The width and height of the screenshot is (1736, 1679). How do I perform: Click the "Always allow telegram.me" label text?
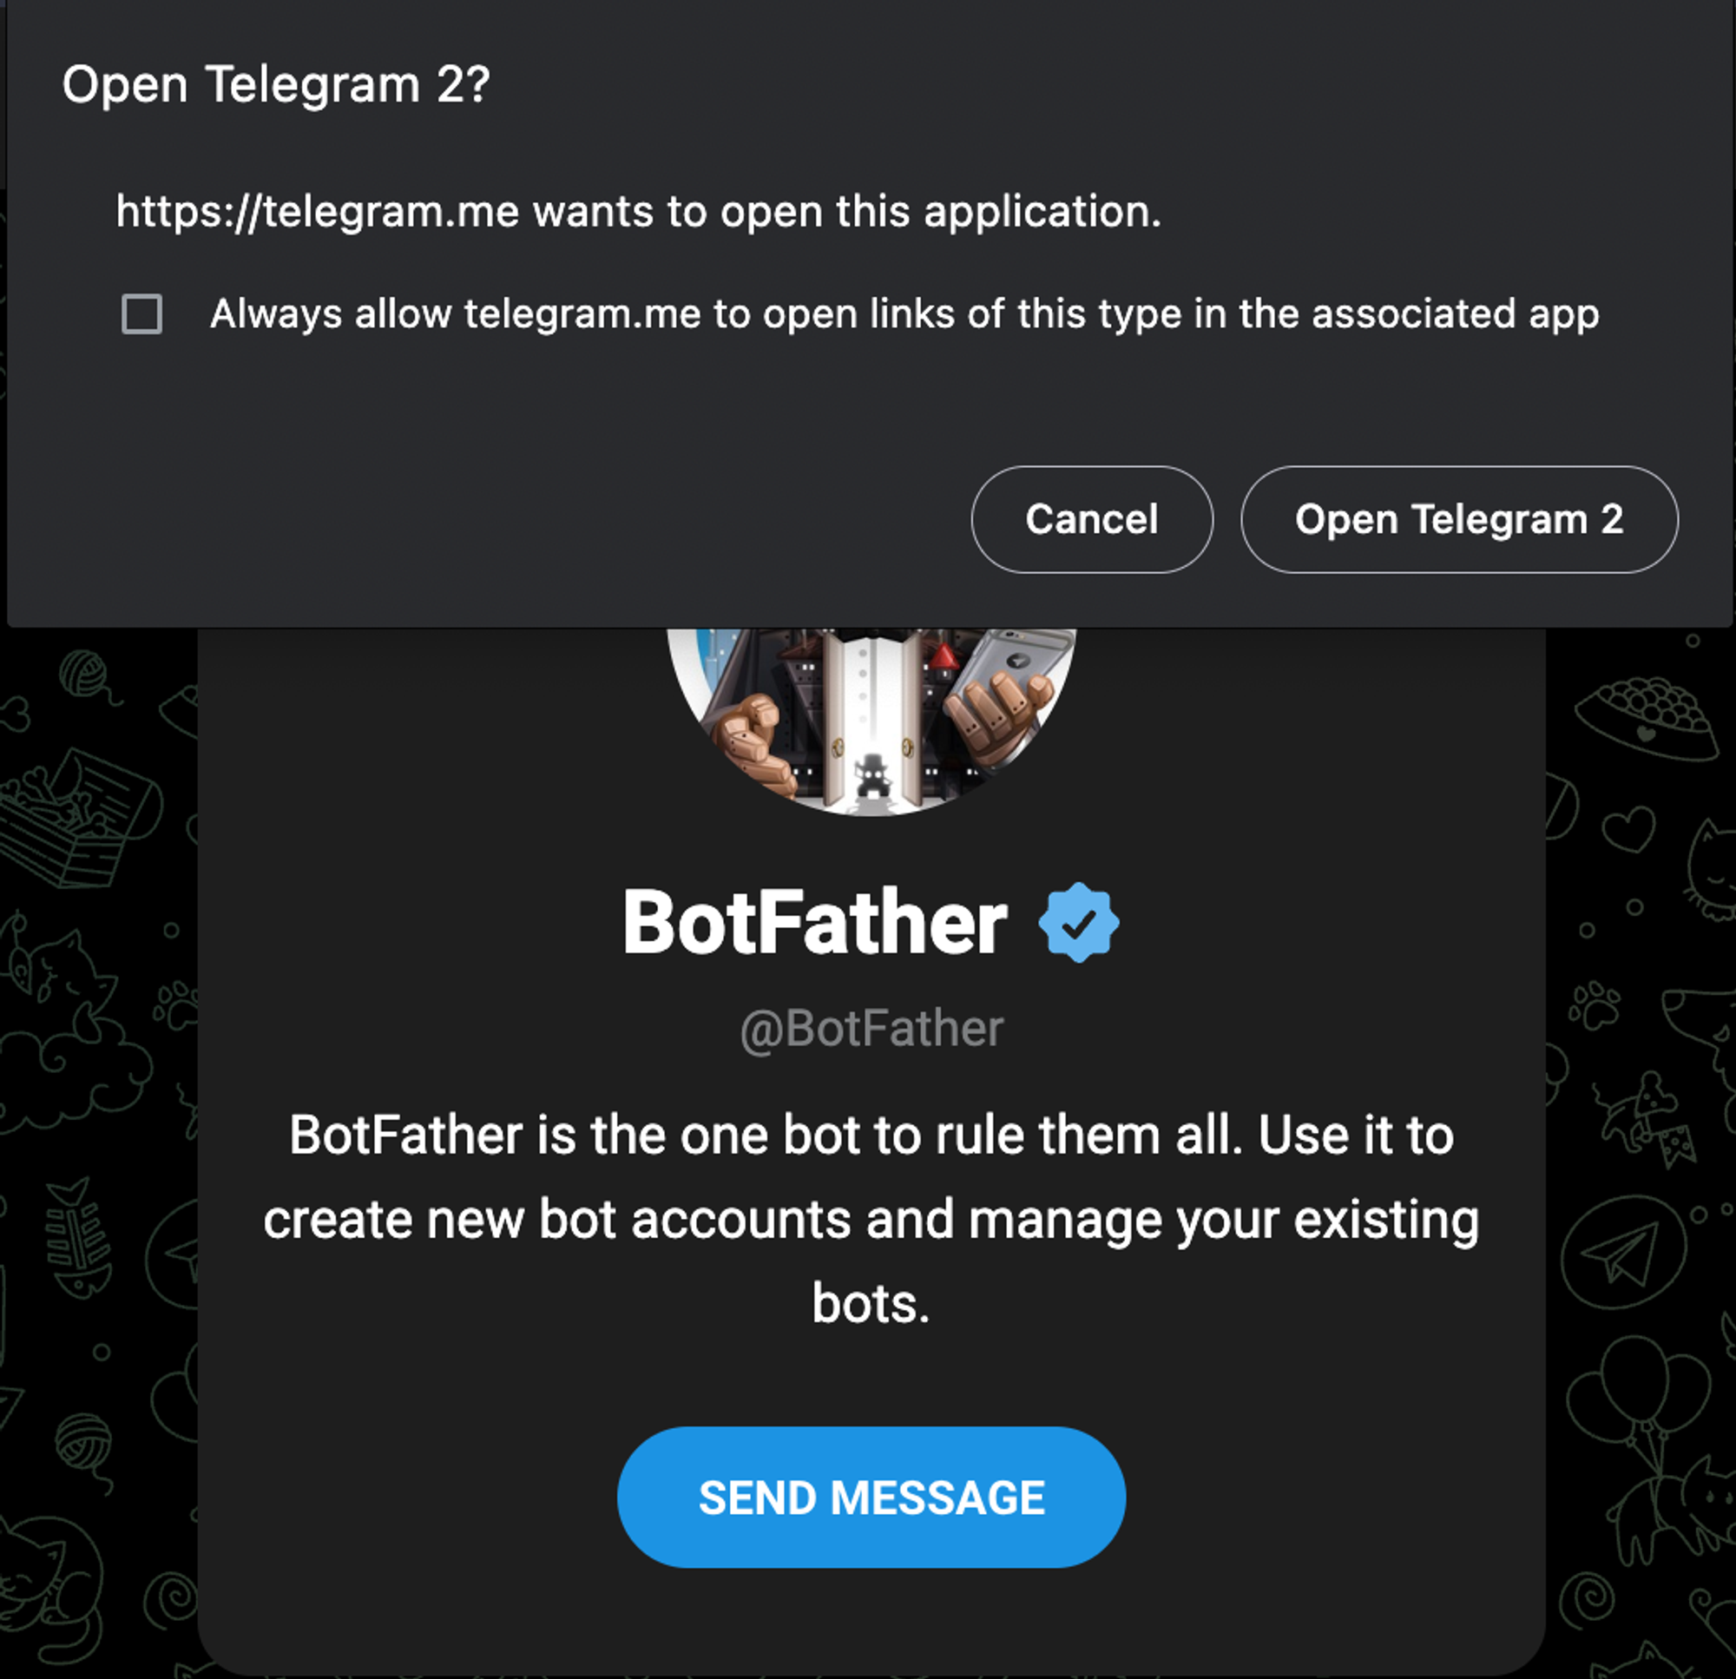point(904,314)
